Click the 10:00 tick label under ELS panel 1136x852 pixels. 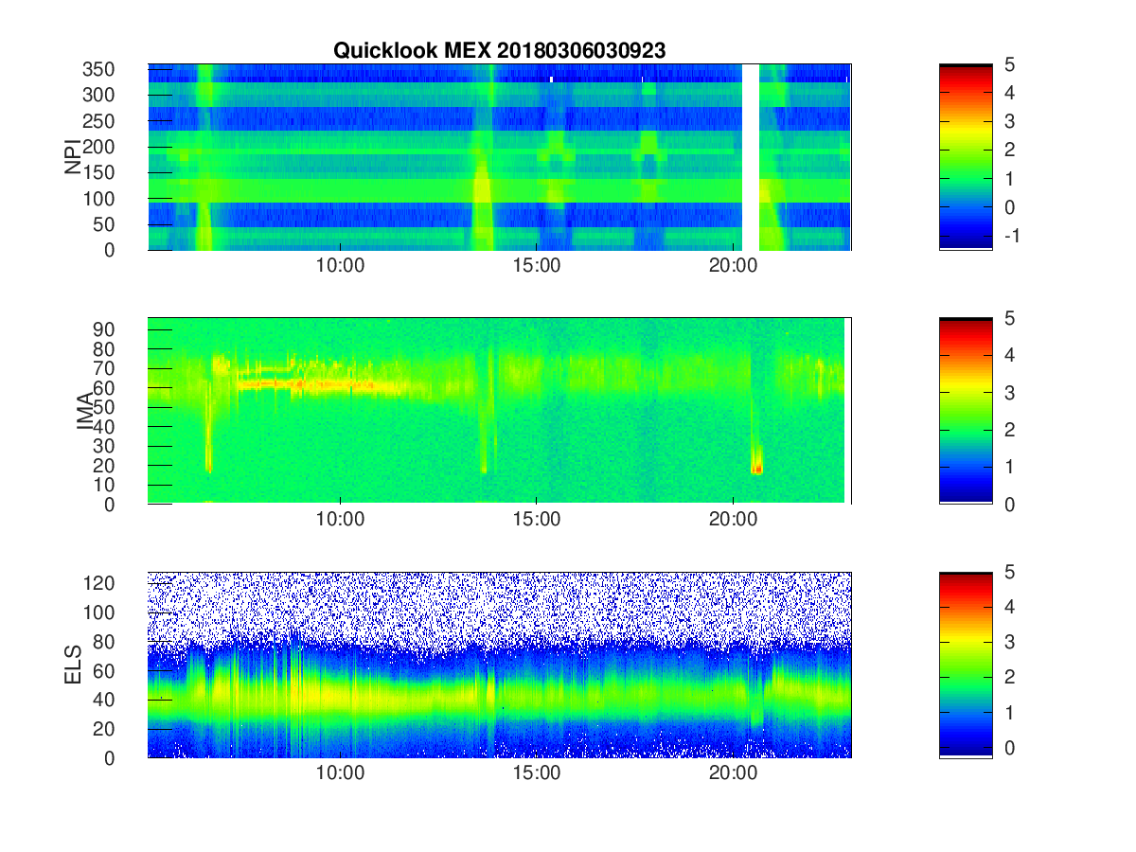pyautogui.click(x=341, y=773)
